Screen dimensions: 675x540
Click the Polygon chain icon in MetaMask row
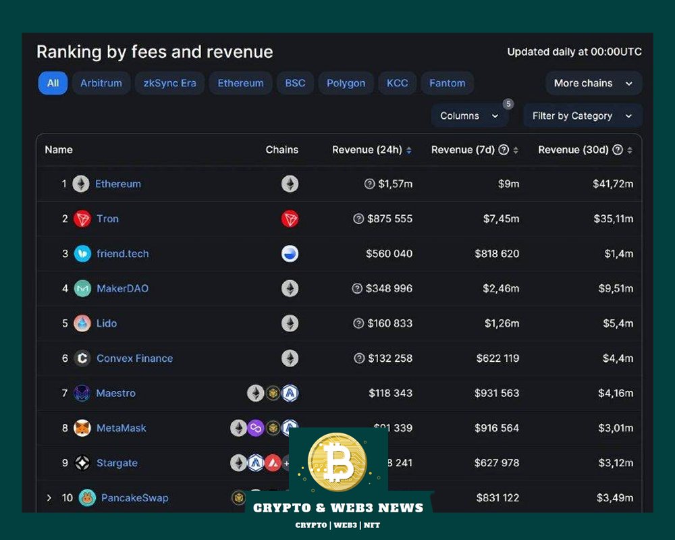255,428
